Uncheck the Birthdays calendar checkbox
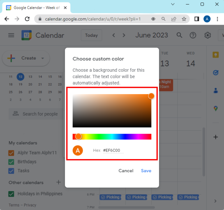This screenshot has height=210, width=224. [x=11, y=162]
